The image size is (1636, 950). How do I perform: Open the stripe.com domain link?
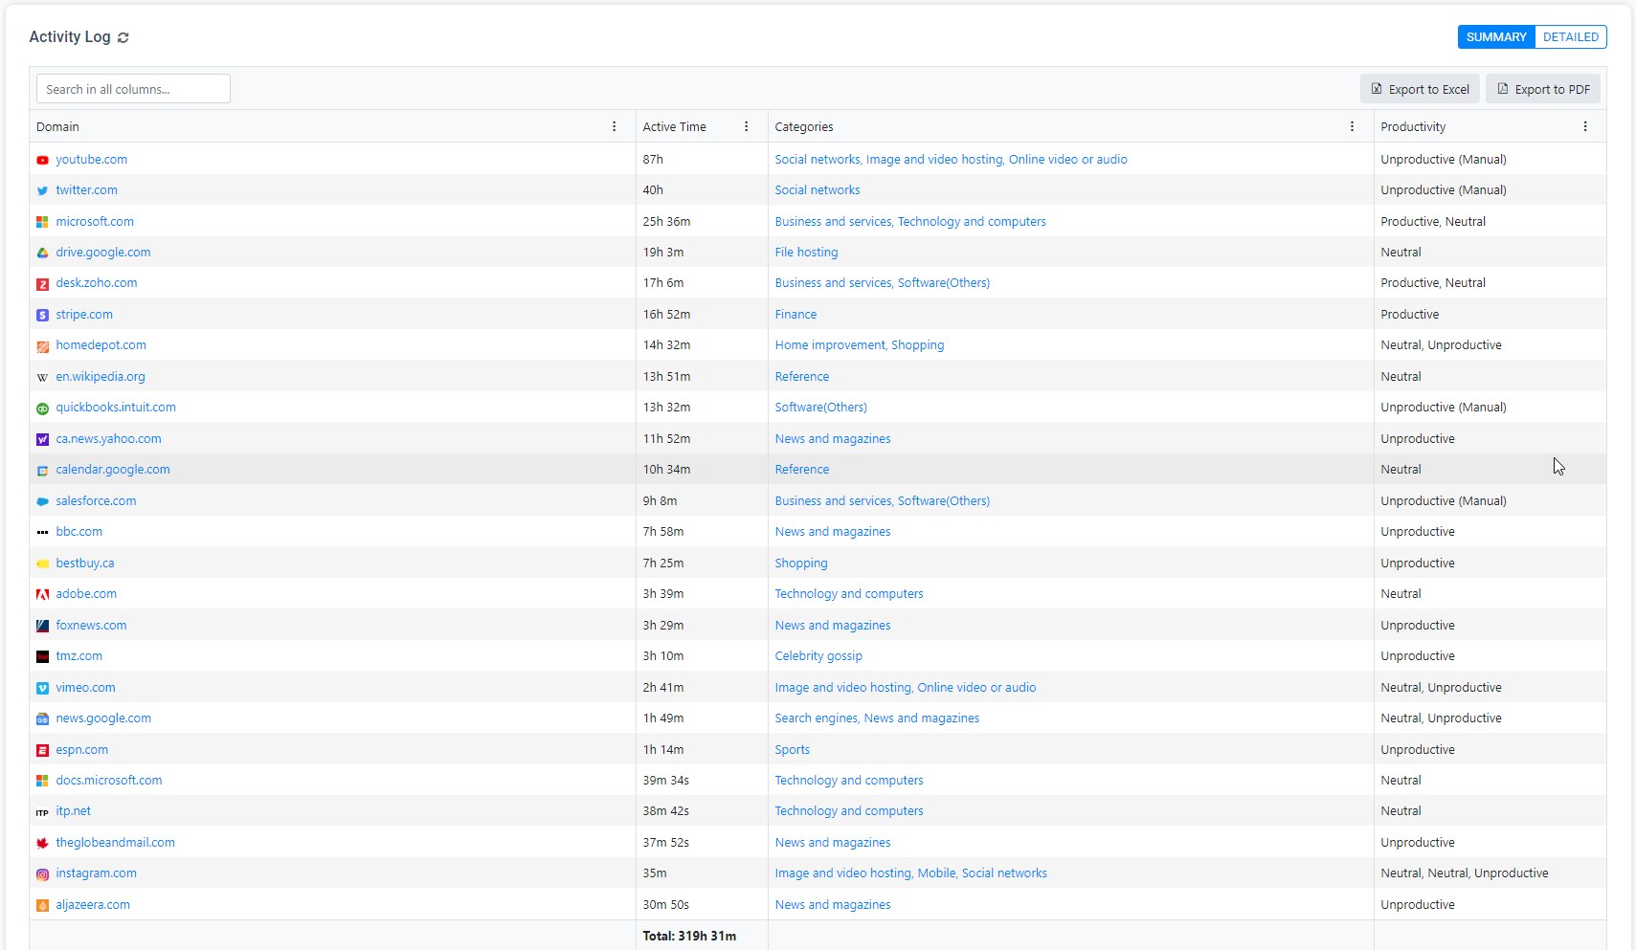[84, 315]
